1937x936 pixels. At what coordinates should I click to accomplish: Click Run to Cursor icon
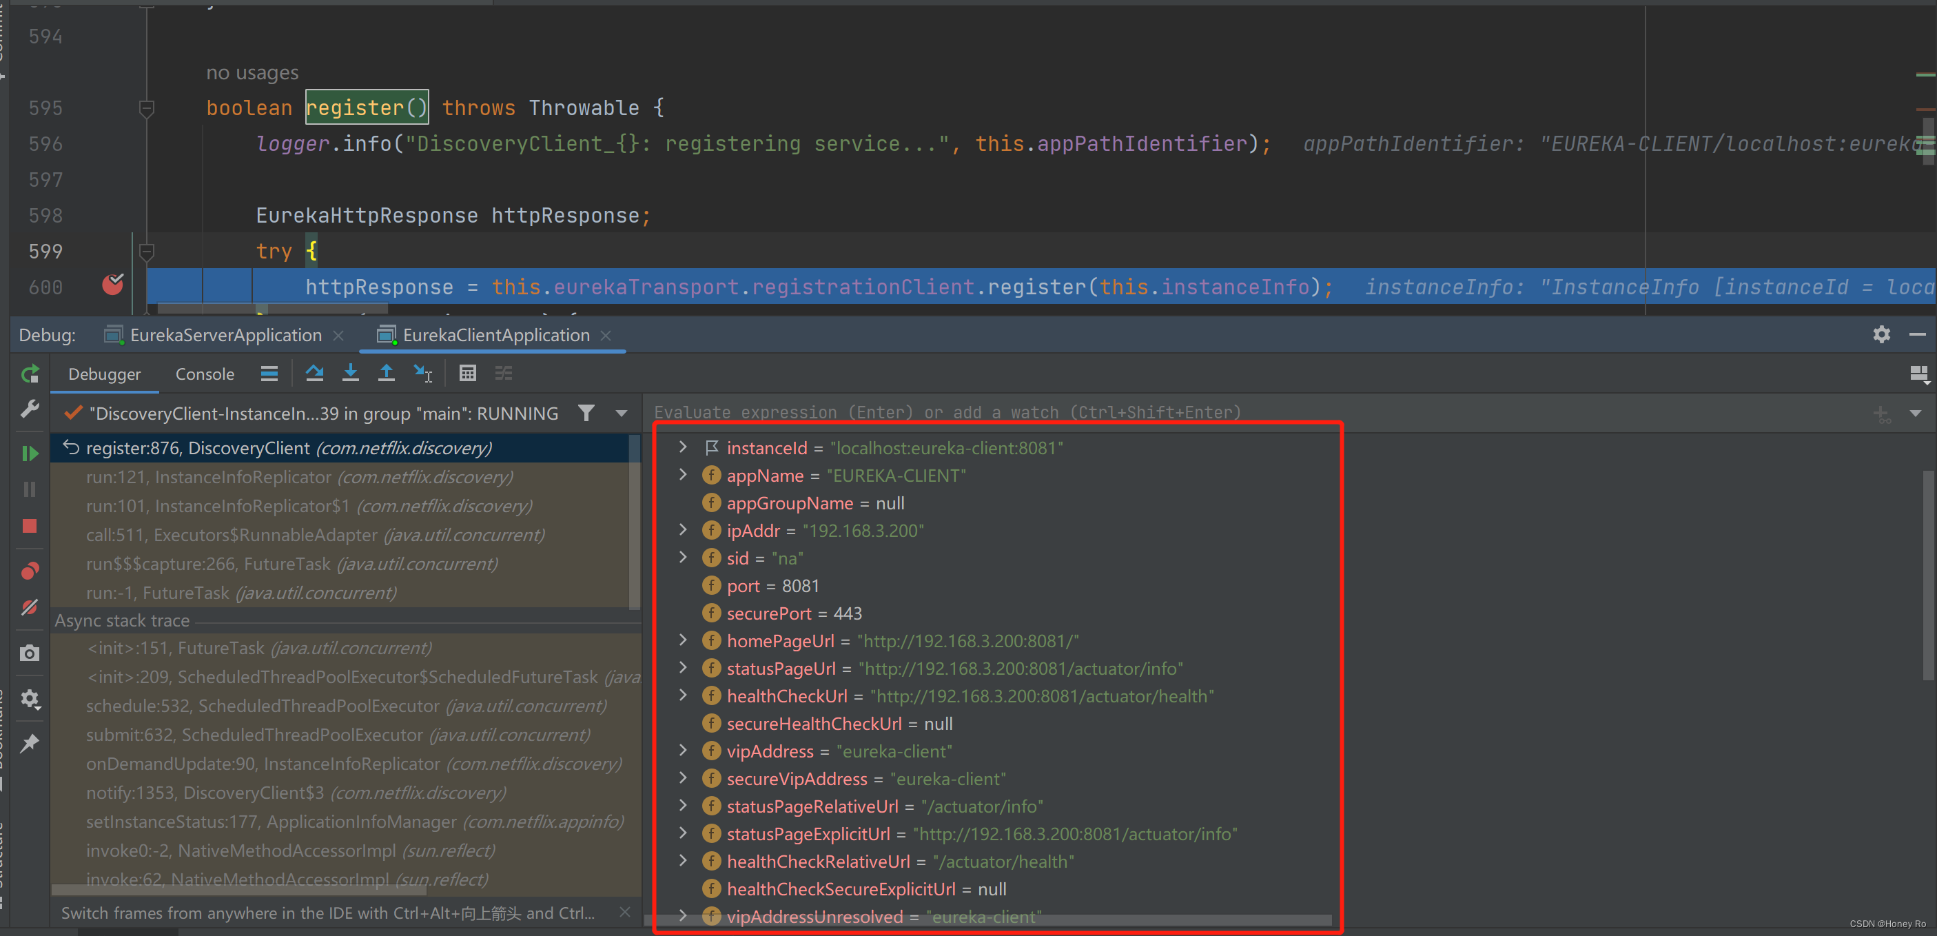point(423,373)
